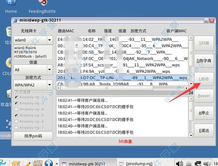Click the battery tray icon
This screenshot has width=218, height=166.
click(x=207, y=164)
